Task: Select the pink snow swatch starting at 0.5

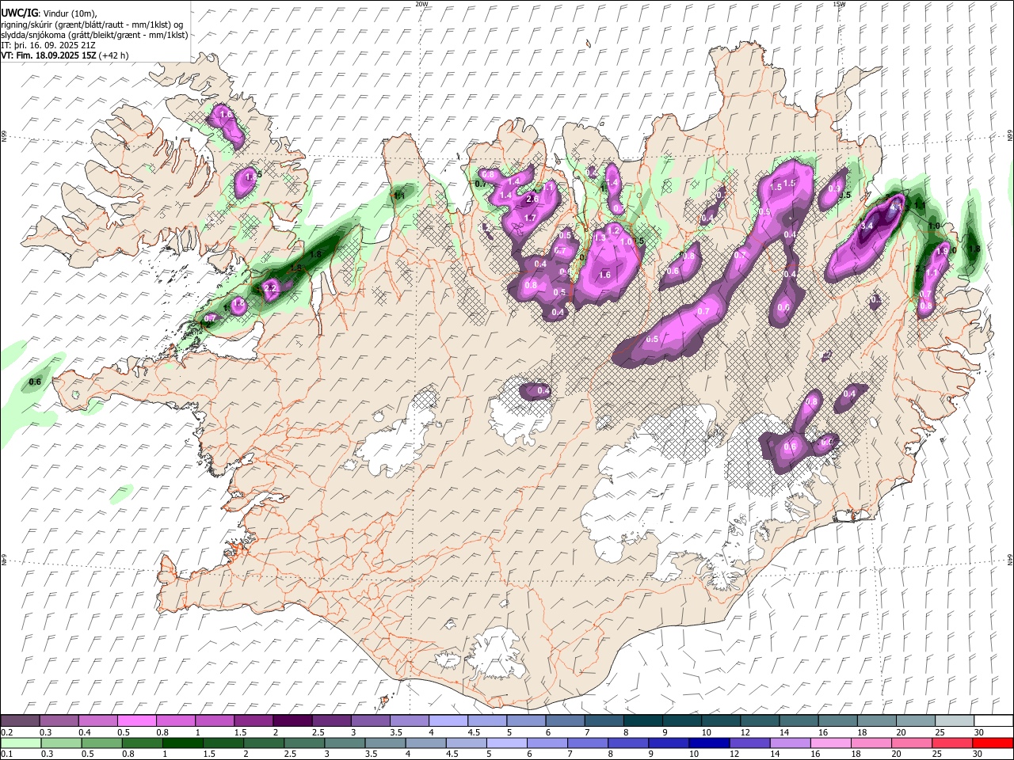Action: (137, 720)
